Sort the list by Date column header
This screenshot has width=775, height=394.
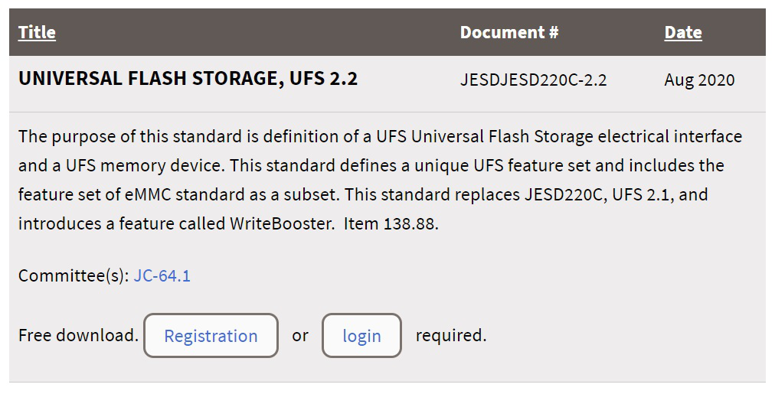pyautogui.click(x=683, y=32)
